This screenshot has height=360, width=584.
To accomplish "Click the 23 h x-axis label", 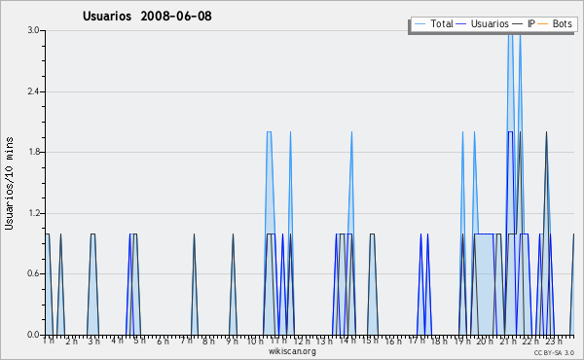I will pyautogui.click(x=554, y=341).
